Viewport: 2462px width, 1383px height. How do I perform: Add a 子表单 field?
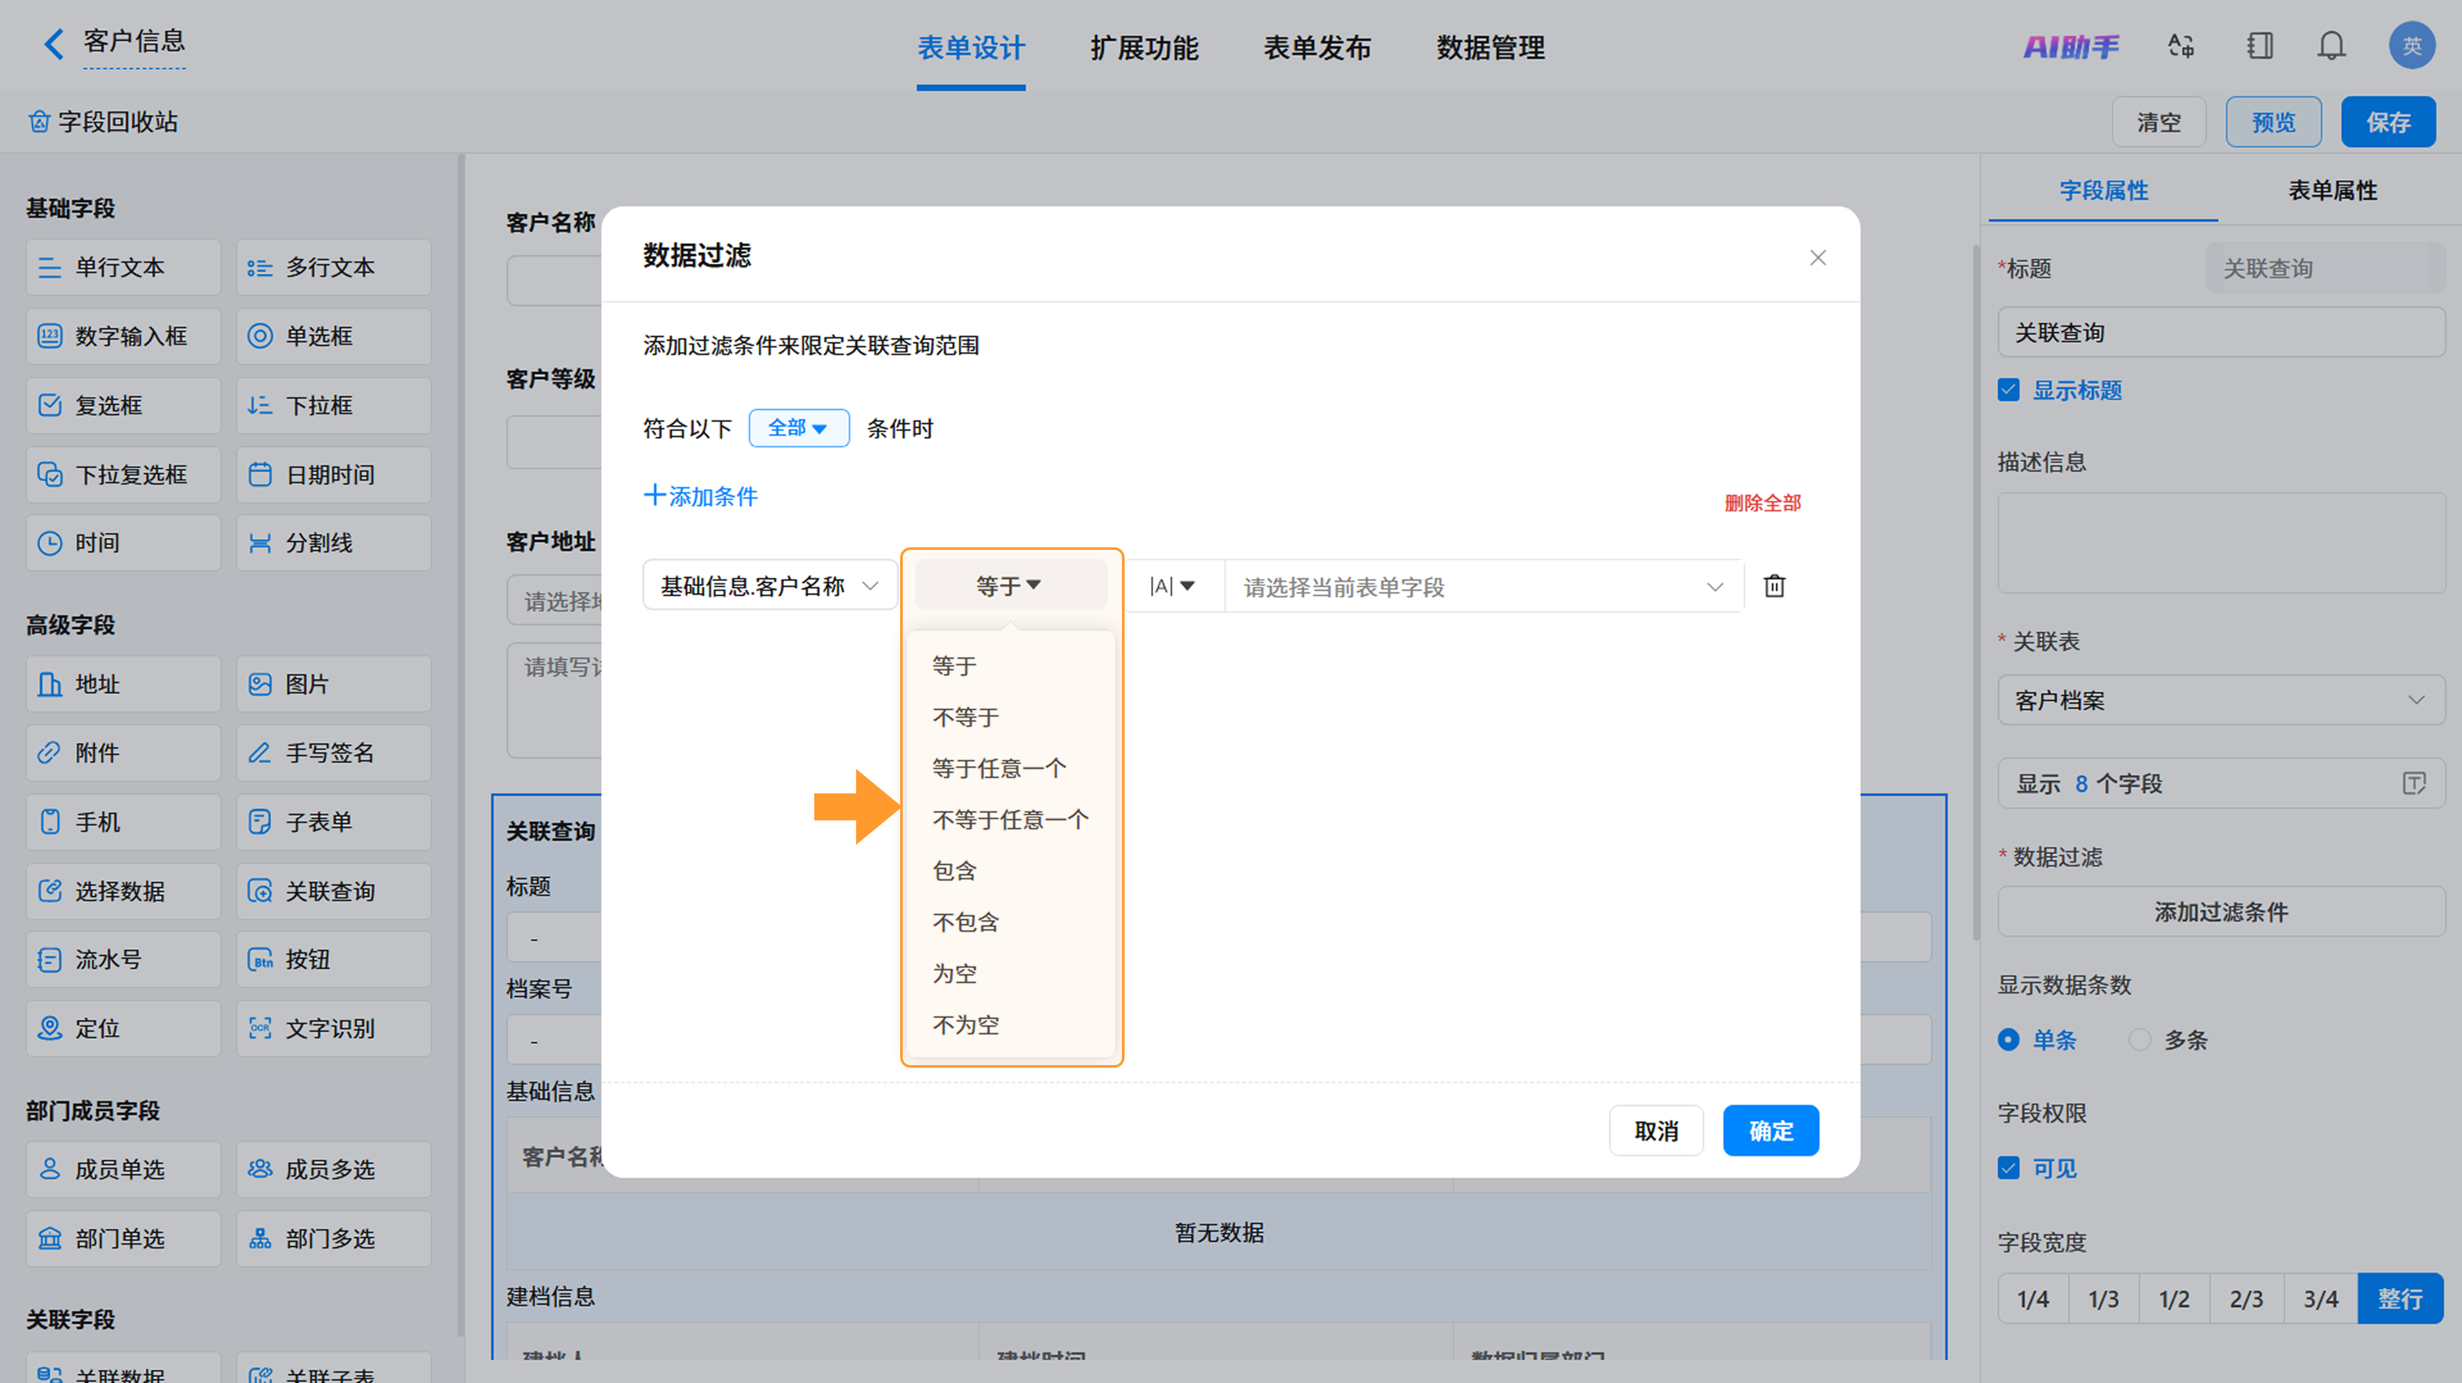(333, 822)
